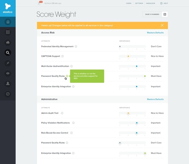Click CAPTCHA Support importance slider handle
Image resolution: width=189 pixels, height=164 pixels.
[x=128, y=56]
